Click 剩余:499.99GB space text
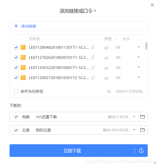The width and height of the screenshot is (157, 166). (x=116, y=130)
